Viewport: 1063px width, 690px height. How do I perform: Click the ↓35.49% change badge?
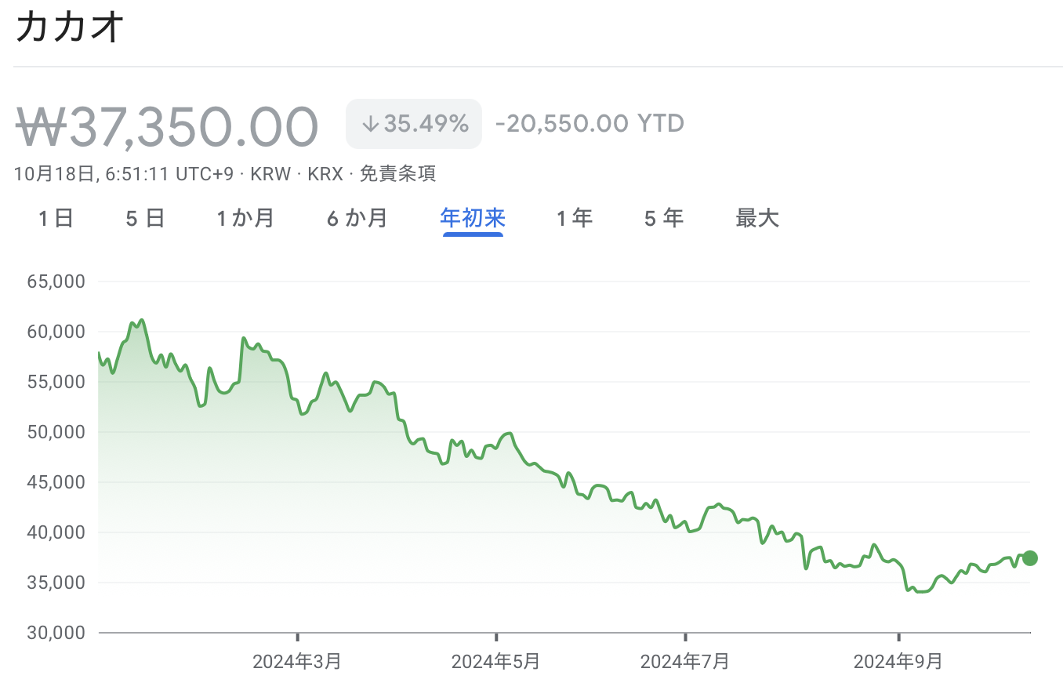pyautogui.click(x=414, y=124)
